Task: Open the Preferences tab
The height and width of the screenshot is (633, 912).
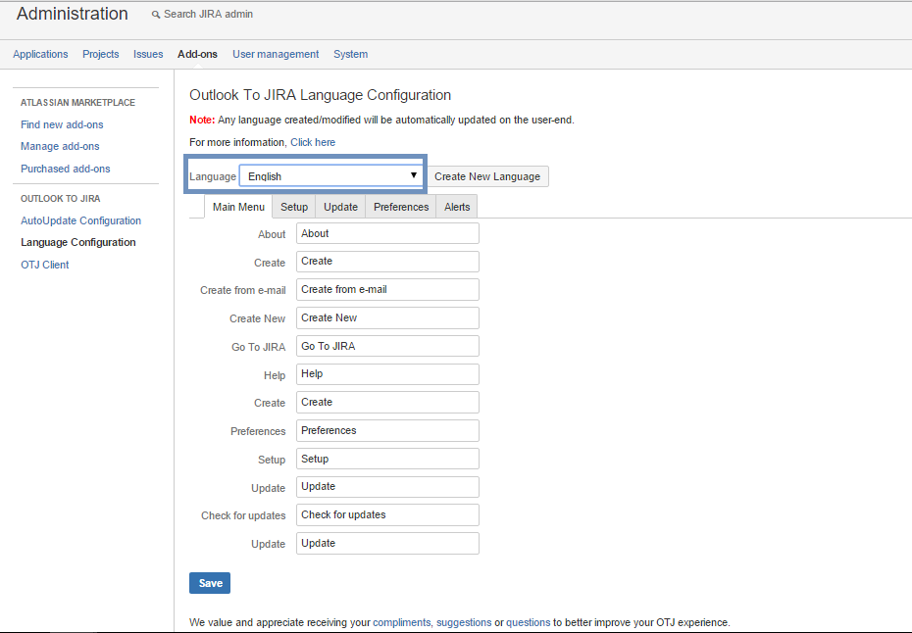Action: pyautogui.click(x=401, y=207)
